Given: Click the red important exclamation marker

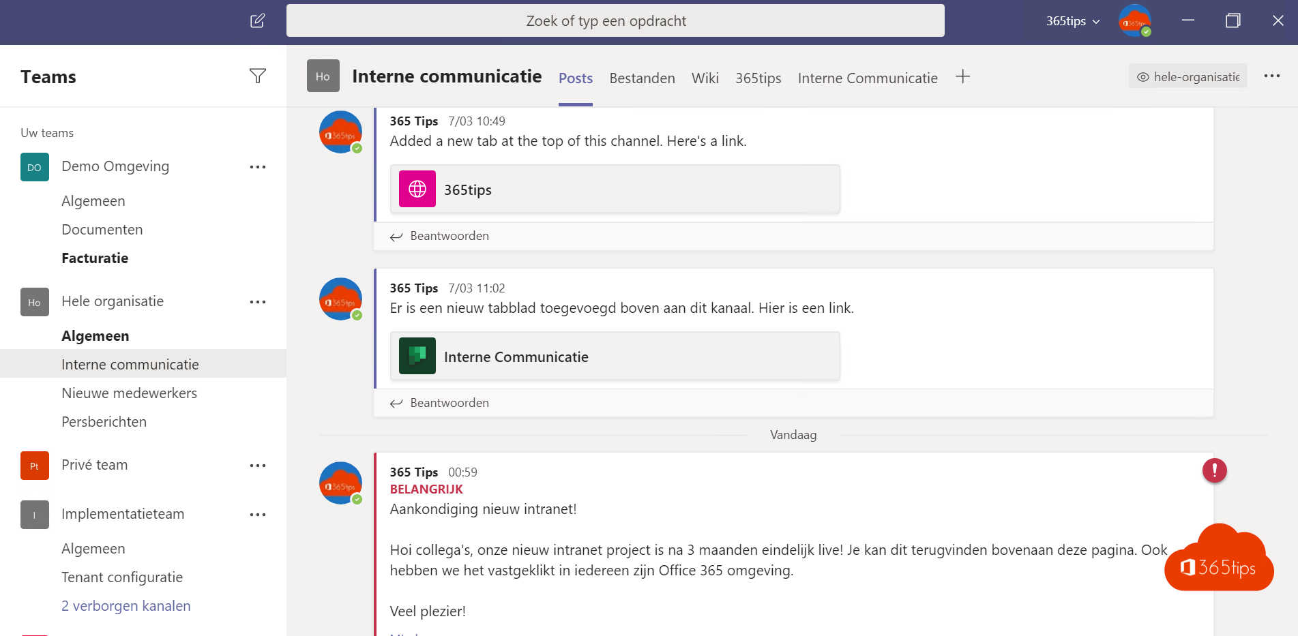Looking at the screenshot, I should point(1215,470).
